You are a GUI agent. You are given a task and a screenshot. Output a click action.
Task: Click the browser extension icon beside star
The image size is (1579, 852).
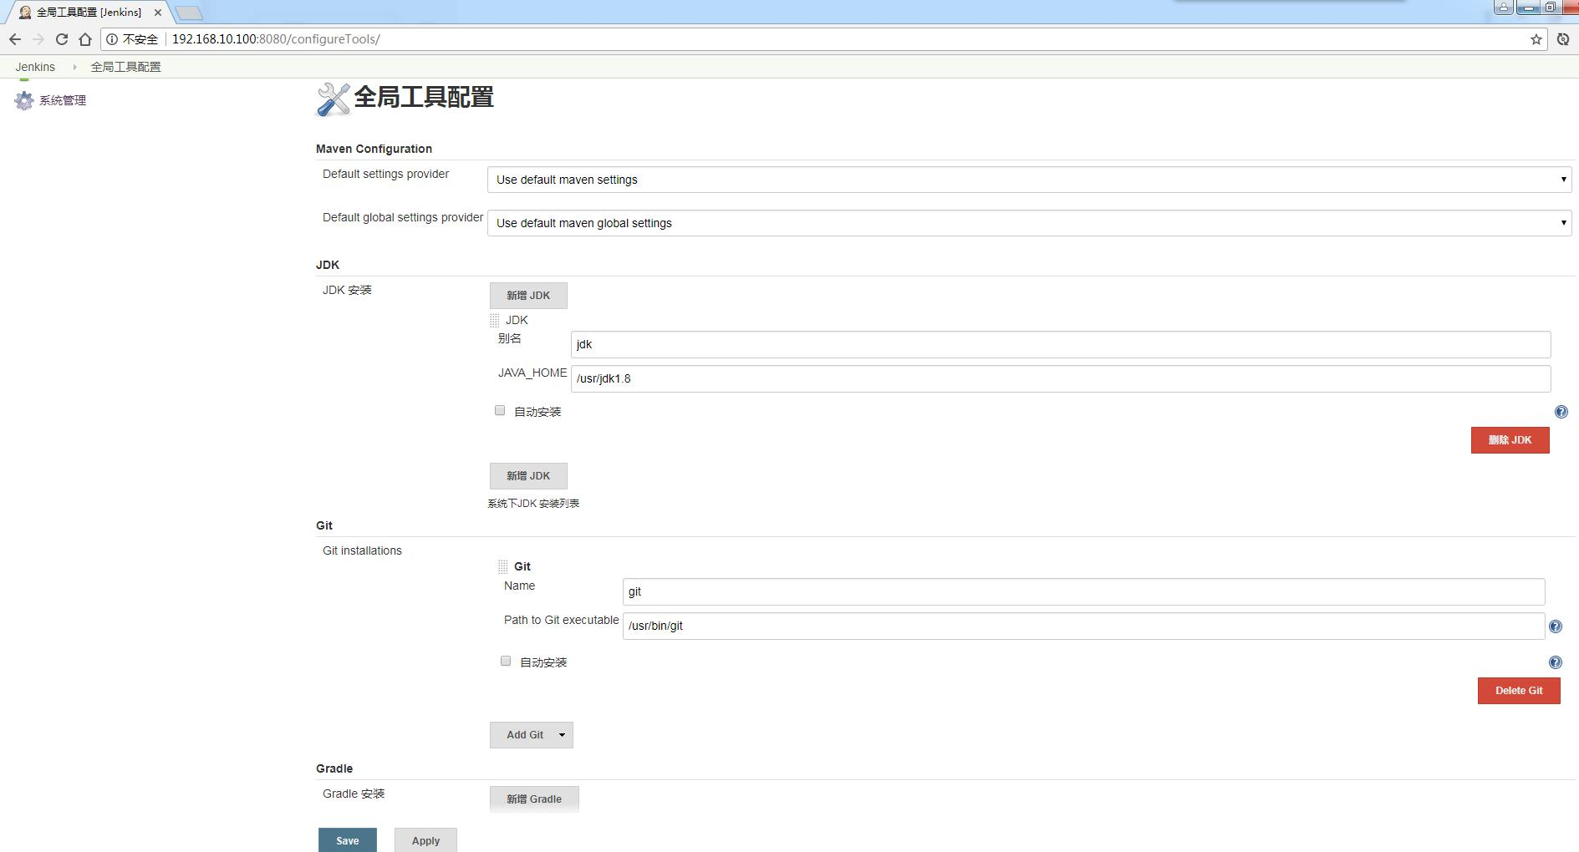tap(1562, 39)
